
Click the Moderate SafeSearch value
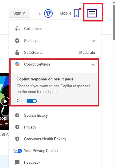click(87, 52)
